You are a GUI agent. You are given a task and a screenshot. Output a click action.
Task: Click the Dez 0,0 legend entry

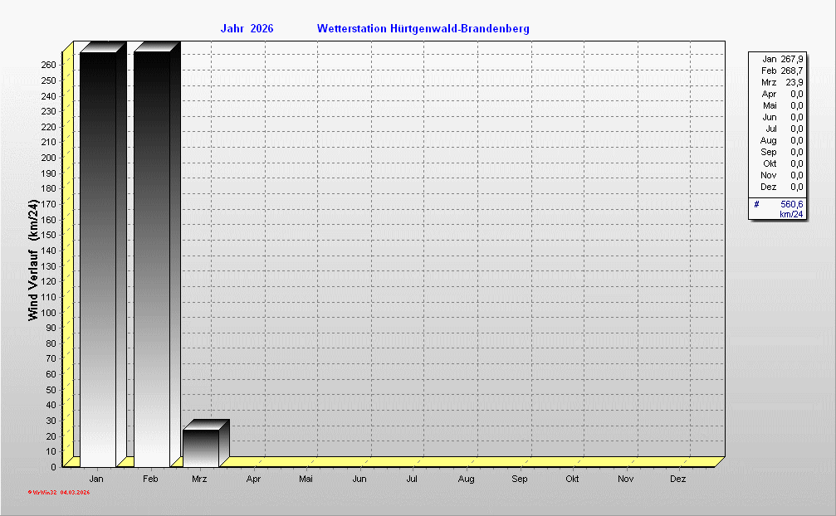point(781,187)
